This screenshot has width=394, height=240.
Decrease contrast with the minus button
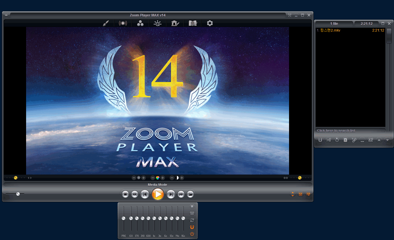point(172,178)
